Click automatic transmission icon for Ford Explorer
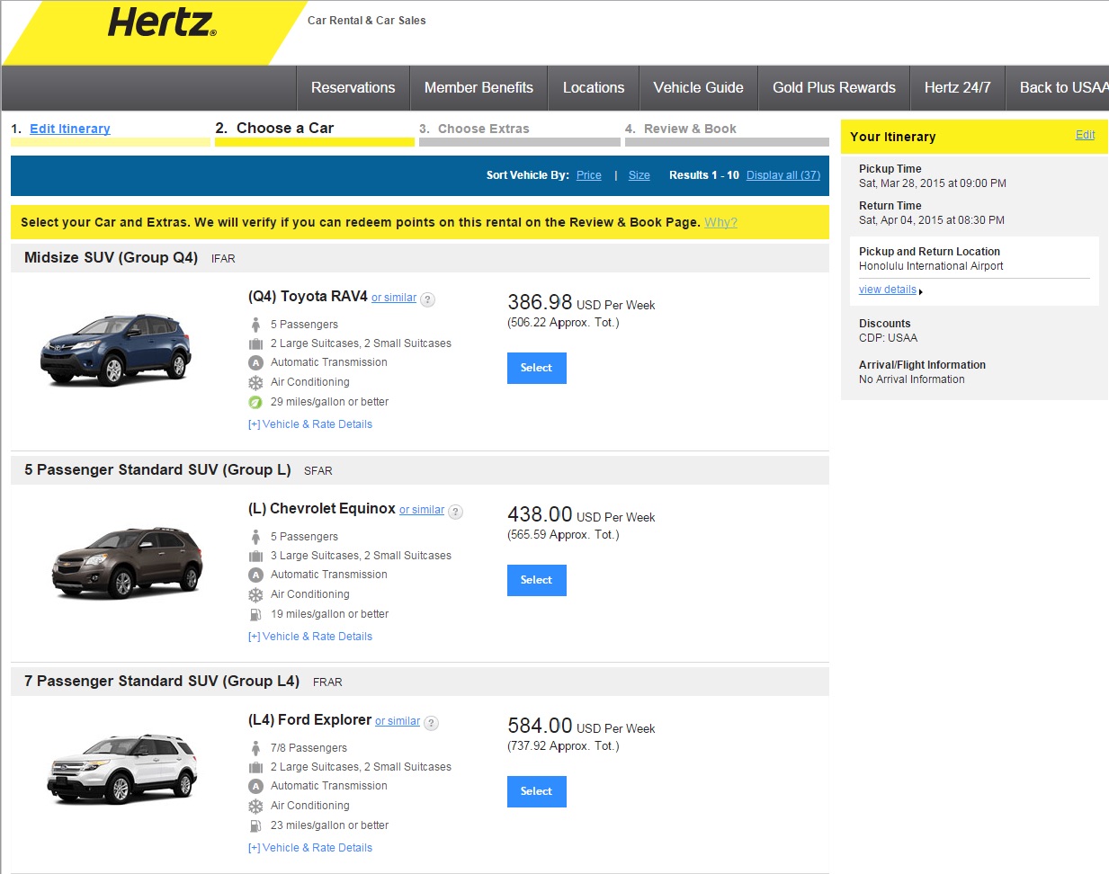The height and width of the screenshot is (874, 1109). [255, 786]
